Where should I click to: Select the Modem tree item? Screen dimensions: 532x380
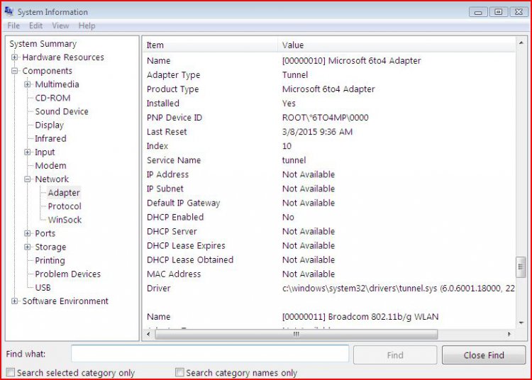pos(50,166)
